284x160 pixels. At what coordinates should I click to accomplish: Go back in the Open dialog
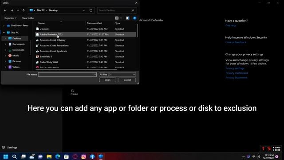click(x=5, y=11)
